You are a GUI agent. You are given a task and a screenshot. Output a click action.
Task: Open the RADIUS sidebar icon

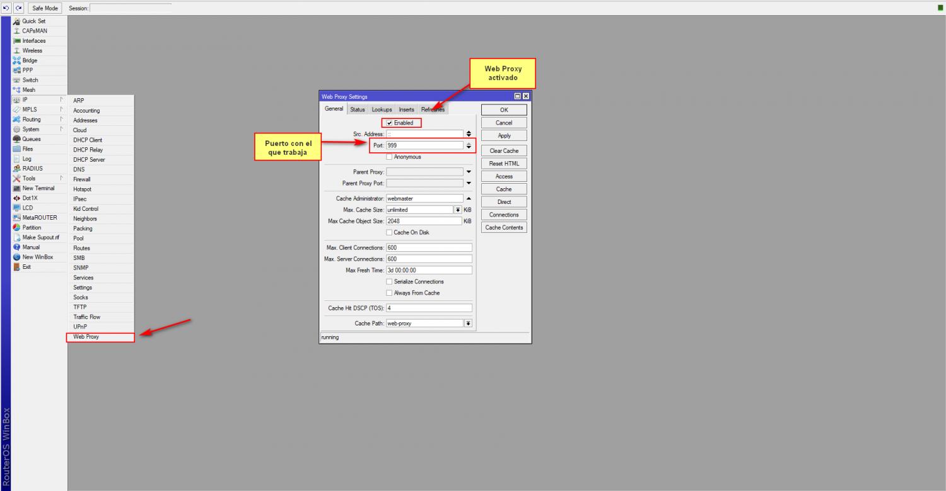[17, 169]
